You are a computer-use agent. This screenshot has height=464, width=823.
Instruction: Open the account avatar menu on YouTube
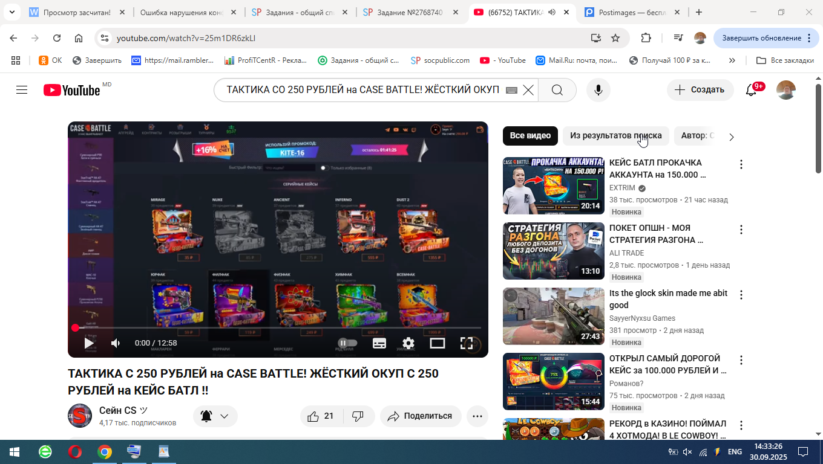pyautogui.click(x=785, y=90)
